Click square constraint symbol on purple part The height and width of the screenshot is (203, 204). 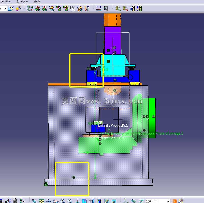pos(108,50)
